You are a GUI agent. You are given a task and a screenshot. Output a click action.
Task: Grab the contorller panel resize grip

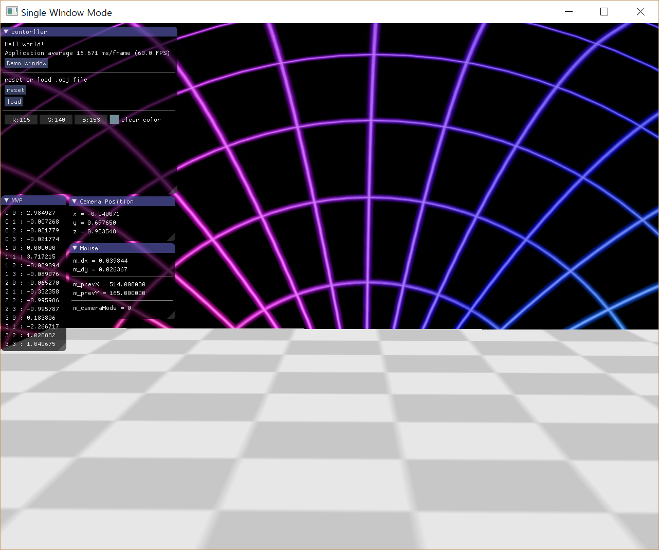[173, 190]
